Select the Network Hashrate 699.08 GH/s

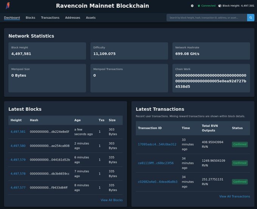tap(187, 54)
